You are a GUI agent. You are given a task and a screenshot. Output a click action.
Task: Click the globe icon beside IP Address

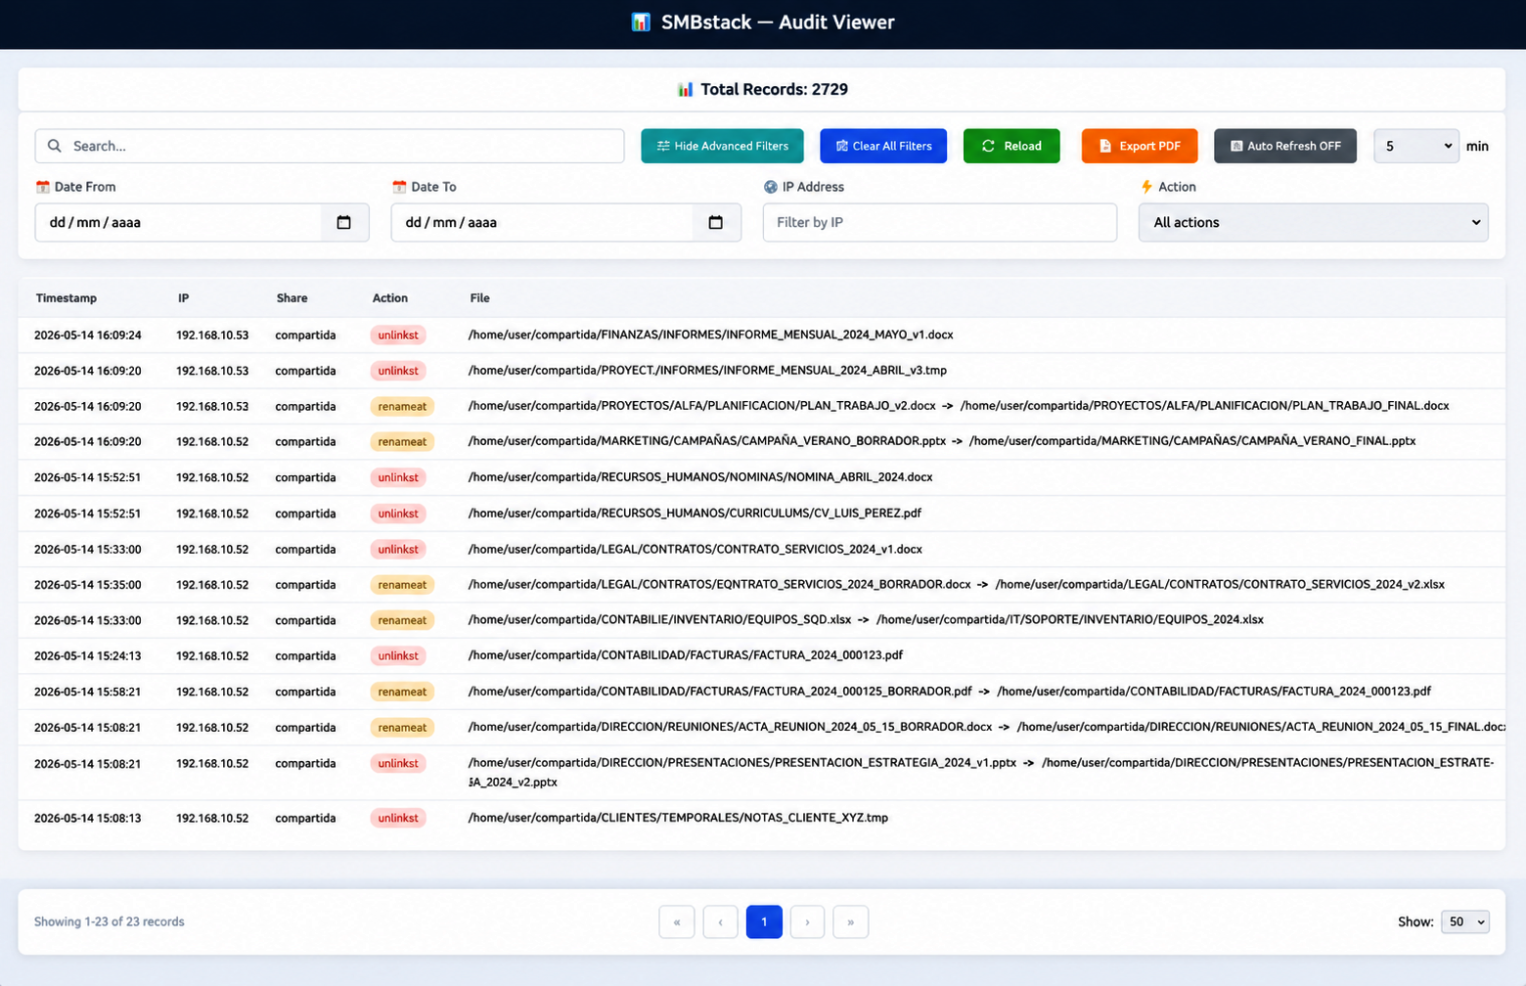(771, 187)
